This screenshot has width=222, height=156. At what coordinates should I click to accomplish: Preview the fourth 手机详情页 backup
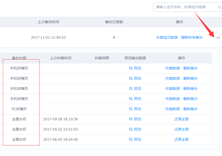135,99
